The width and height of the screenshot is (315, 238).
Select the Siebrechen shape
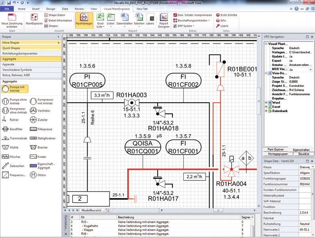13,166
